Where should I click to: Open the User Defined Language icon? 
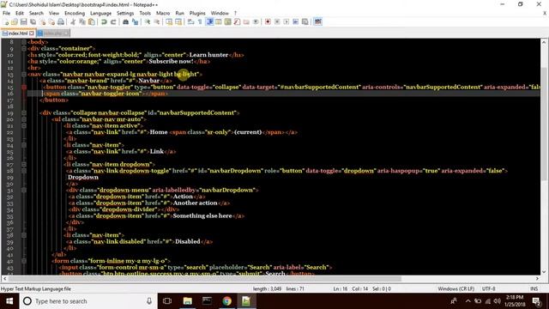coord(219,21)
